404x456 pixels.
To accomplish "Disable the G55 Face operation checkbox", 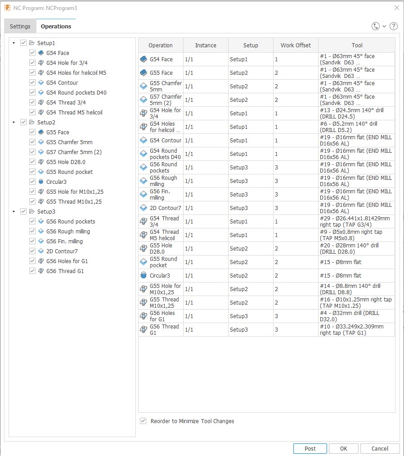I will pos(32,132).
